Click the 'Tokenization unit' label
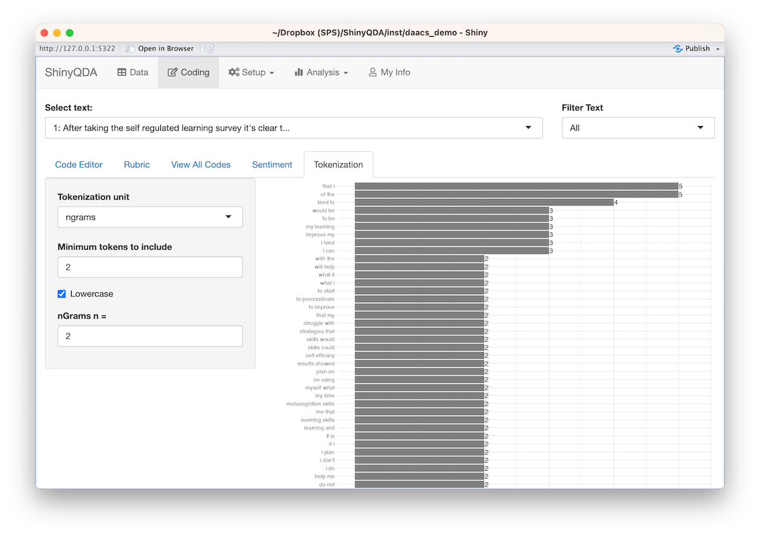Viewport: 760px width, 536px height. click(x=93, y=197)
